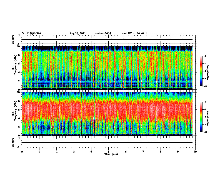220x170 pixels.
Task: Click time axis tick label "3"
Action: pyautogui.click(x=74, y=152)
